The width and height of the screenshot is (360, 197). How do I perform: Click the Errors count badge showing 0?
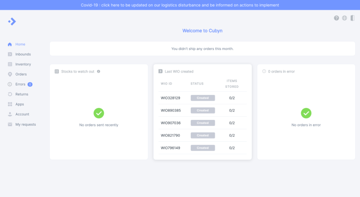(30, 84)
